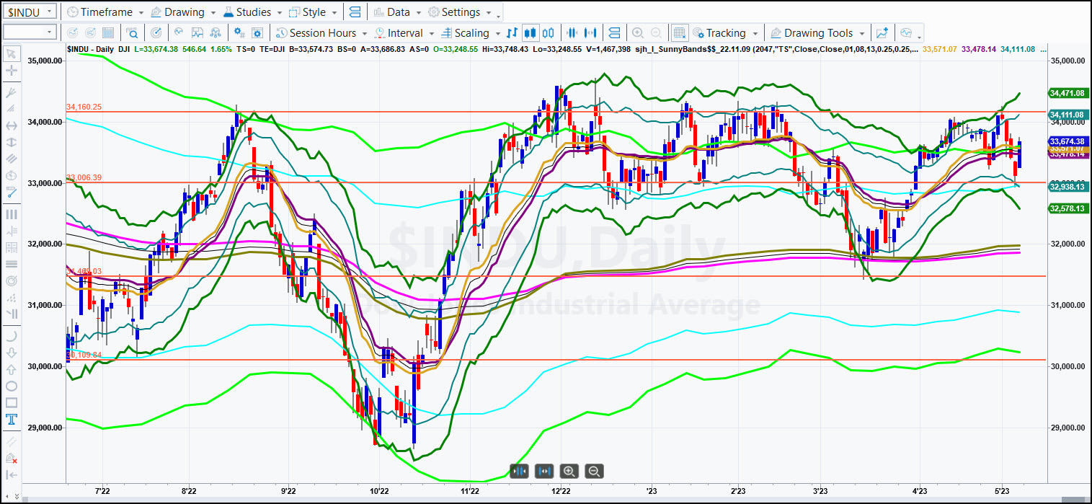Click decrease bar spacing icon in toolbar
Viewport: 1092px width, 504px height.
click(573, 32)
